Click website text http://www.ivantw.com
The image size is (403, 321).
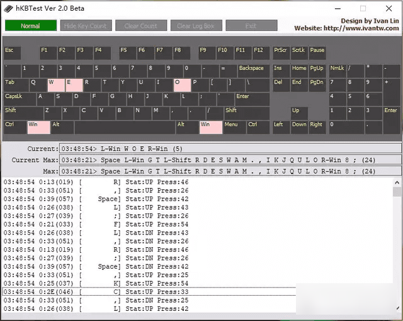point(361,28)
